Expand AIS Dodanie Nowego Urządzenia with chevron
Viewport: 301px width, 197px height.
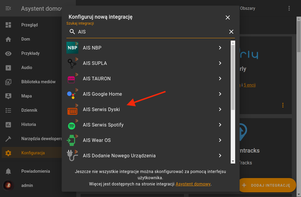point(220,156)
